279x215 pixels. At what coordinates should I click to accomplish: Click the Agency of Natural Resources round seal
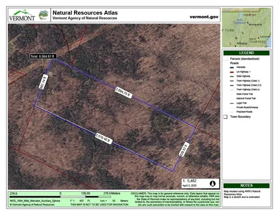[43, 15]
